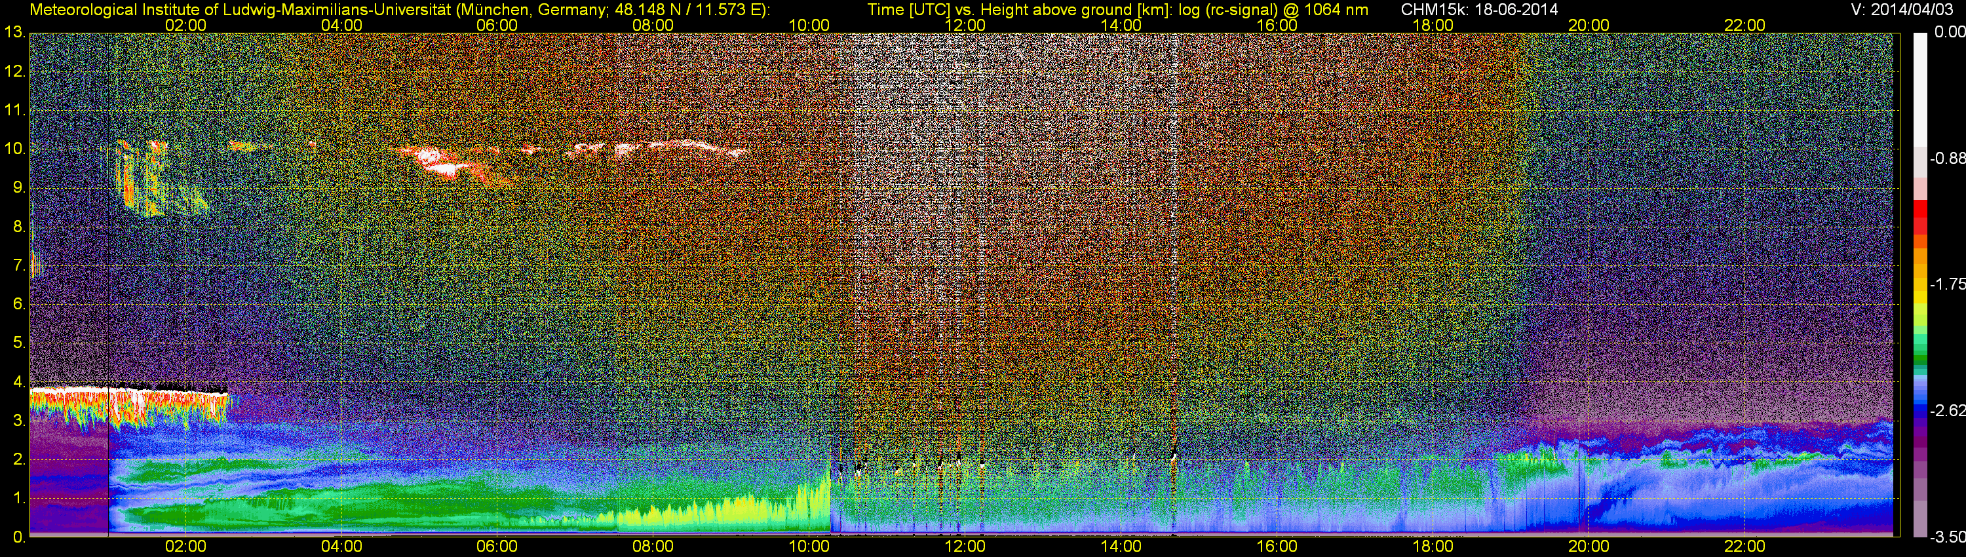1966x557 pixels.
Task: Click the -3.50 value on the color scale
Action: [x=1947, y=537]
